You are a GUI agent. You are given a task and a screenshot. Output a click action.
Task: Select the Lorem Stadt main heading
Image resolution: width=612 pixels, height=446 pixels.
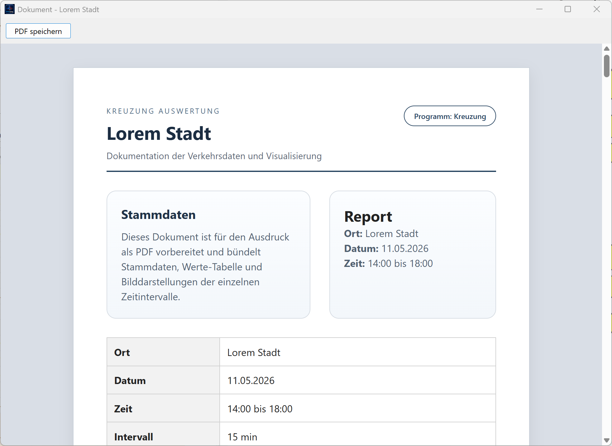coord(159,134)
